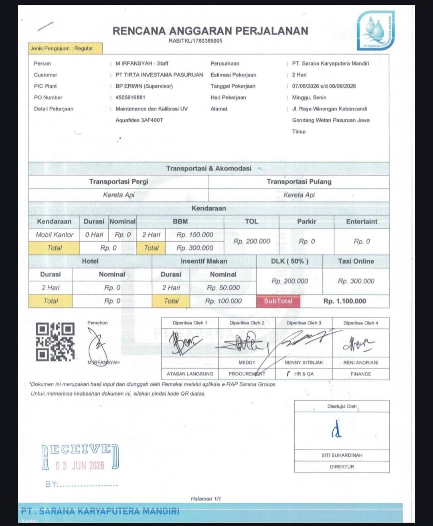Select customer 'PT TIRTA INVESTAMA PASURUAN'
Image resolution: width=433 pixels, height=526 pixels.
coord(159,75)
